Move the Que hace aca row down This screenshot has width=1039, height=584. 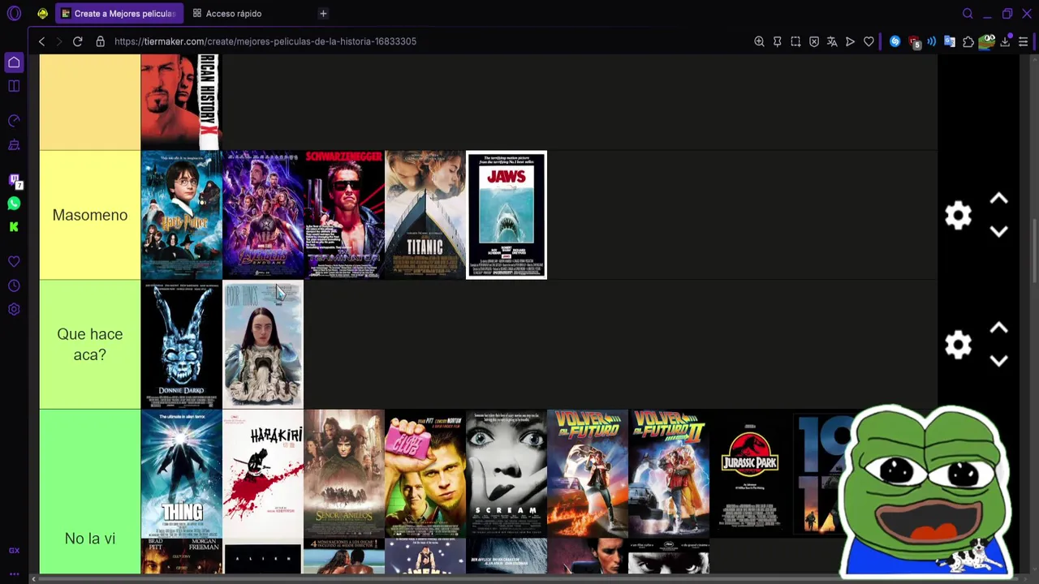pos(998,361)
